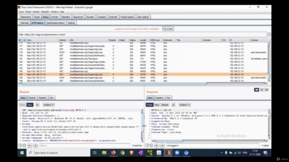Image resolution: width=289 pixels, height=162 pixels.
Task: Open the Burp menu
Action: (x=21, y=12)
